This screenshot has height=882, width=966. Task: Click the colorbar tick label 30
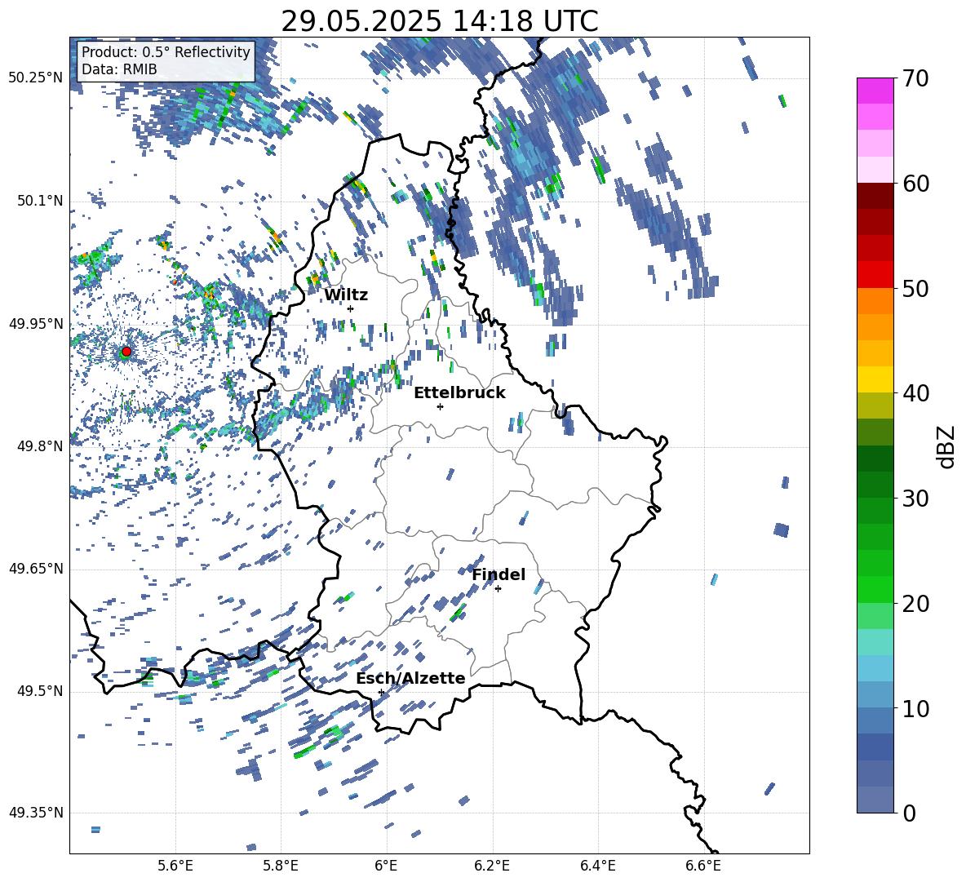916,499
